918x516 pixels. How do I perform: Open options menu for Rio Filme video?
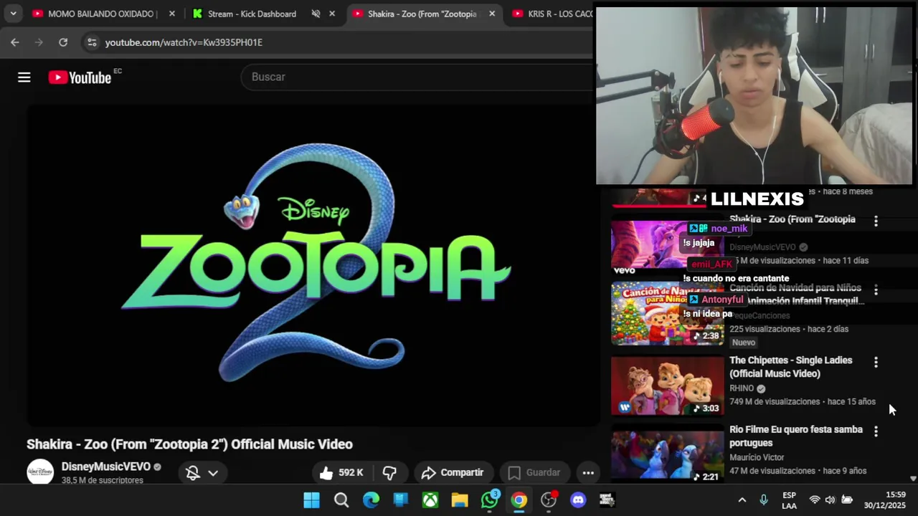click(876, 431)
